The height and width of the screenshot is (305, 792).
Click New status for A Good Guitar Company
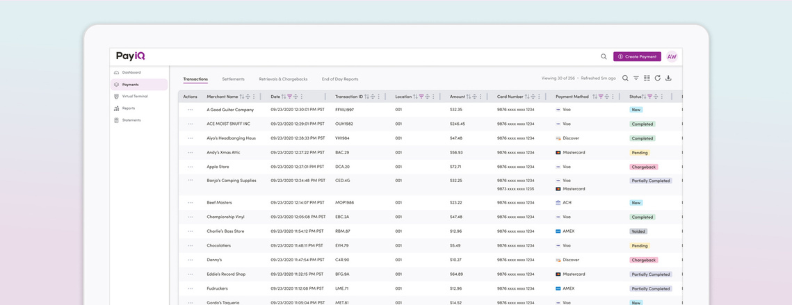(x=636, y=110)
